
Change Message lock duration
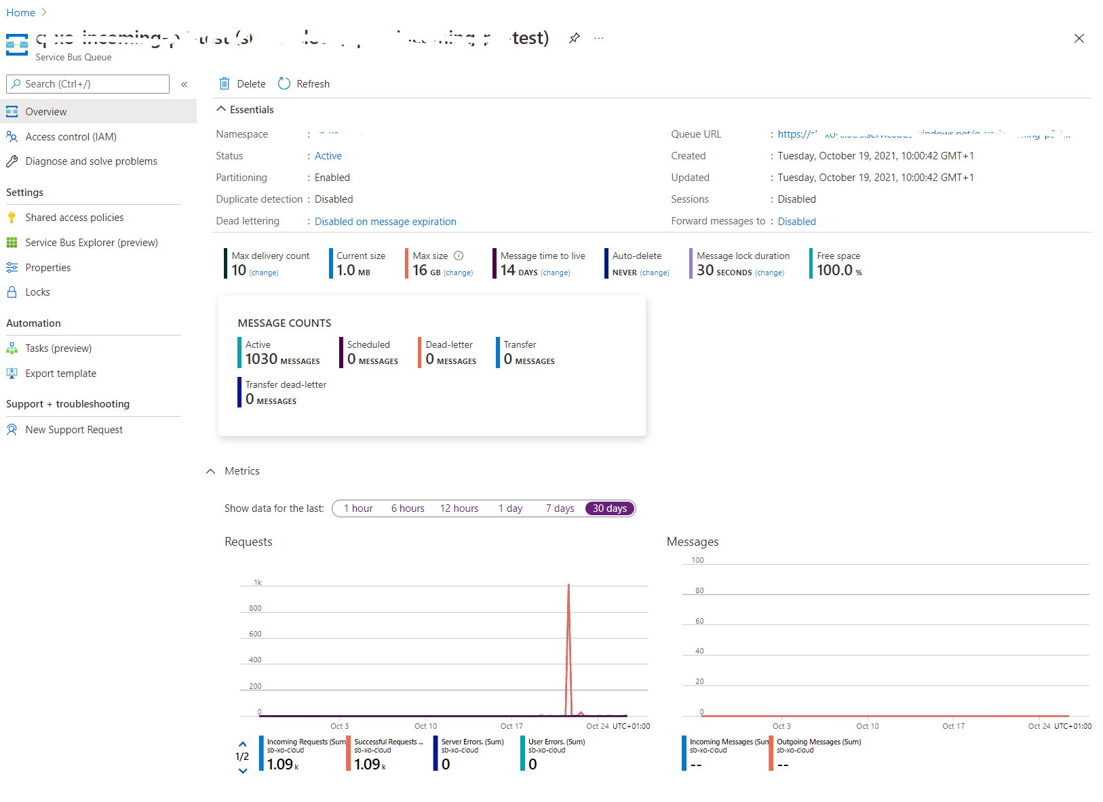pyautogui.click(x=770, y=273)
